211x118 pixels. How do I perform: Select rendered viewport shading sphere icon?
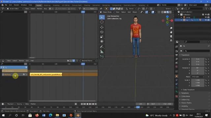click(170, 12)
